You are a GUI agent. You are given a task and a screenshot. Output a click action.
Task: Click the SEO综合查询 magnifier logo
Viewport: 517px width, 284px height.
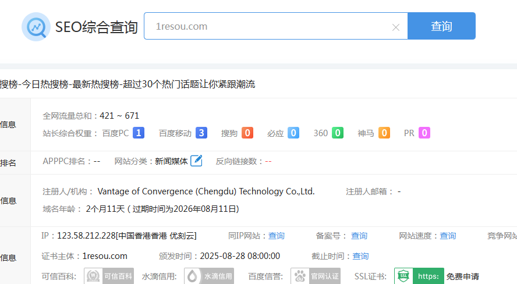coord(36,27)
